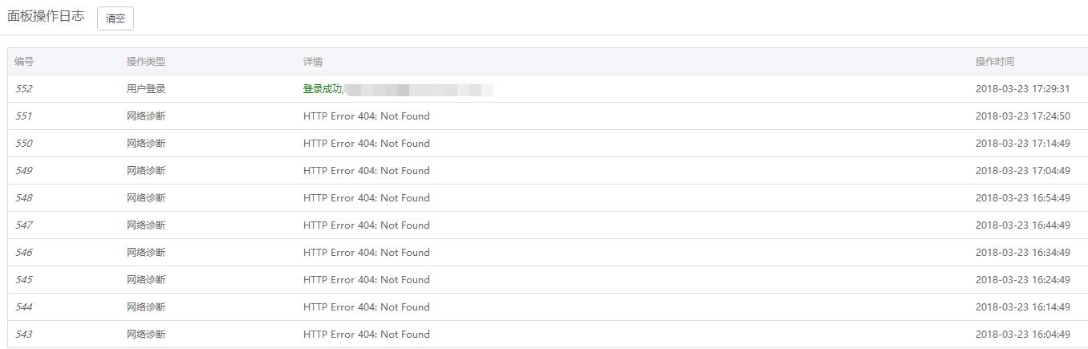Select log entry number 543

24,335
